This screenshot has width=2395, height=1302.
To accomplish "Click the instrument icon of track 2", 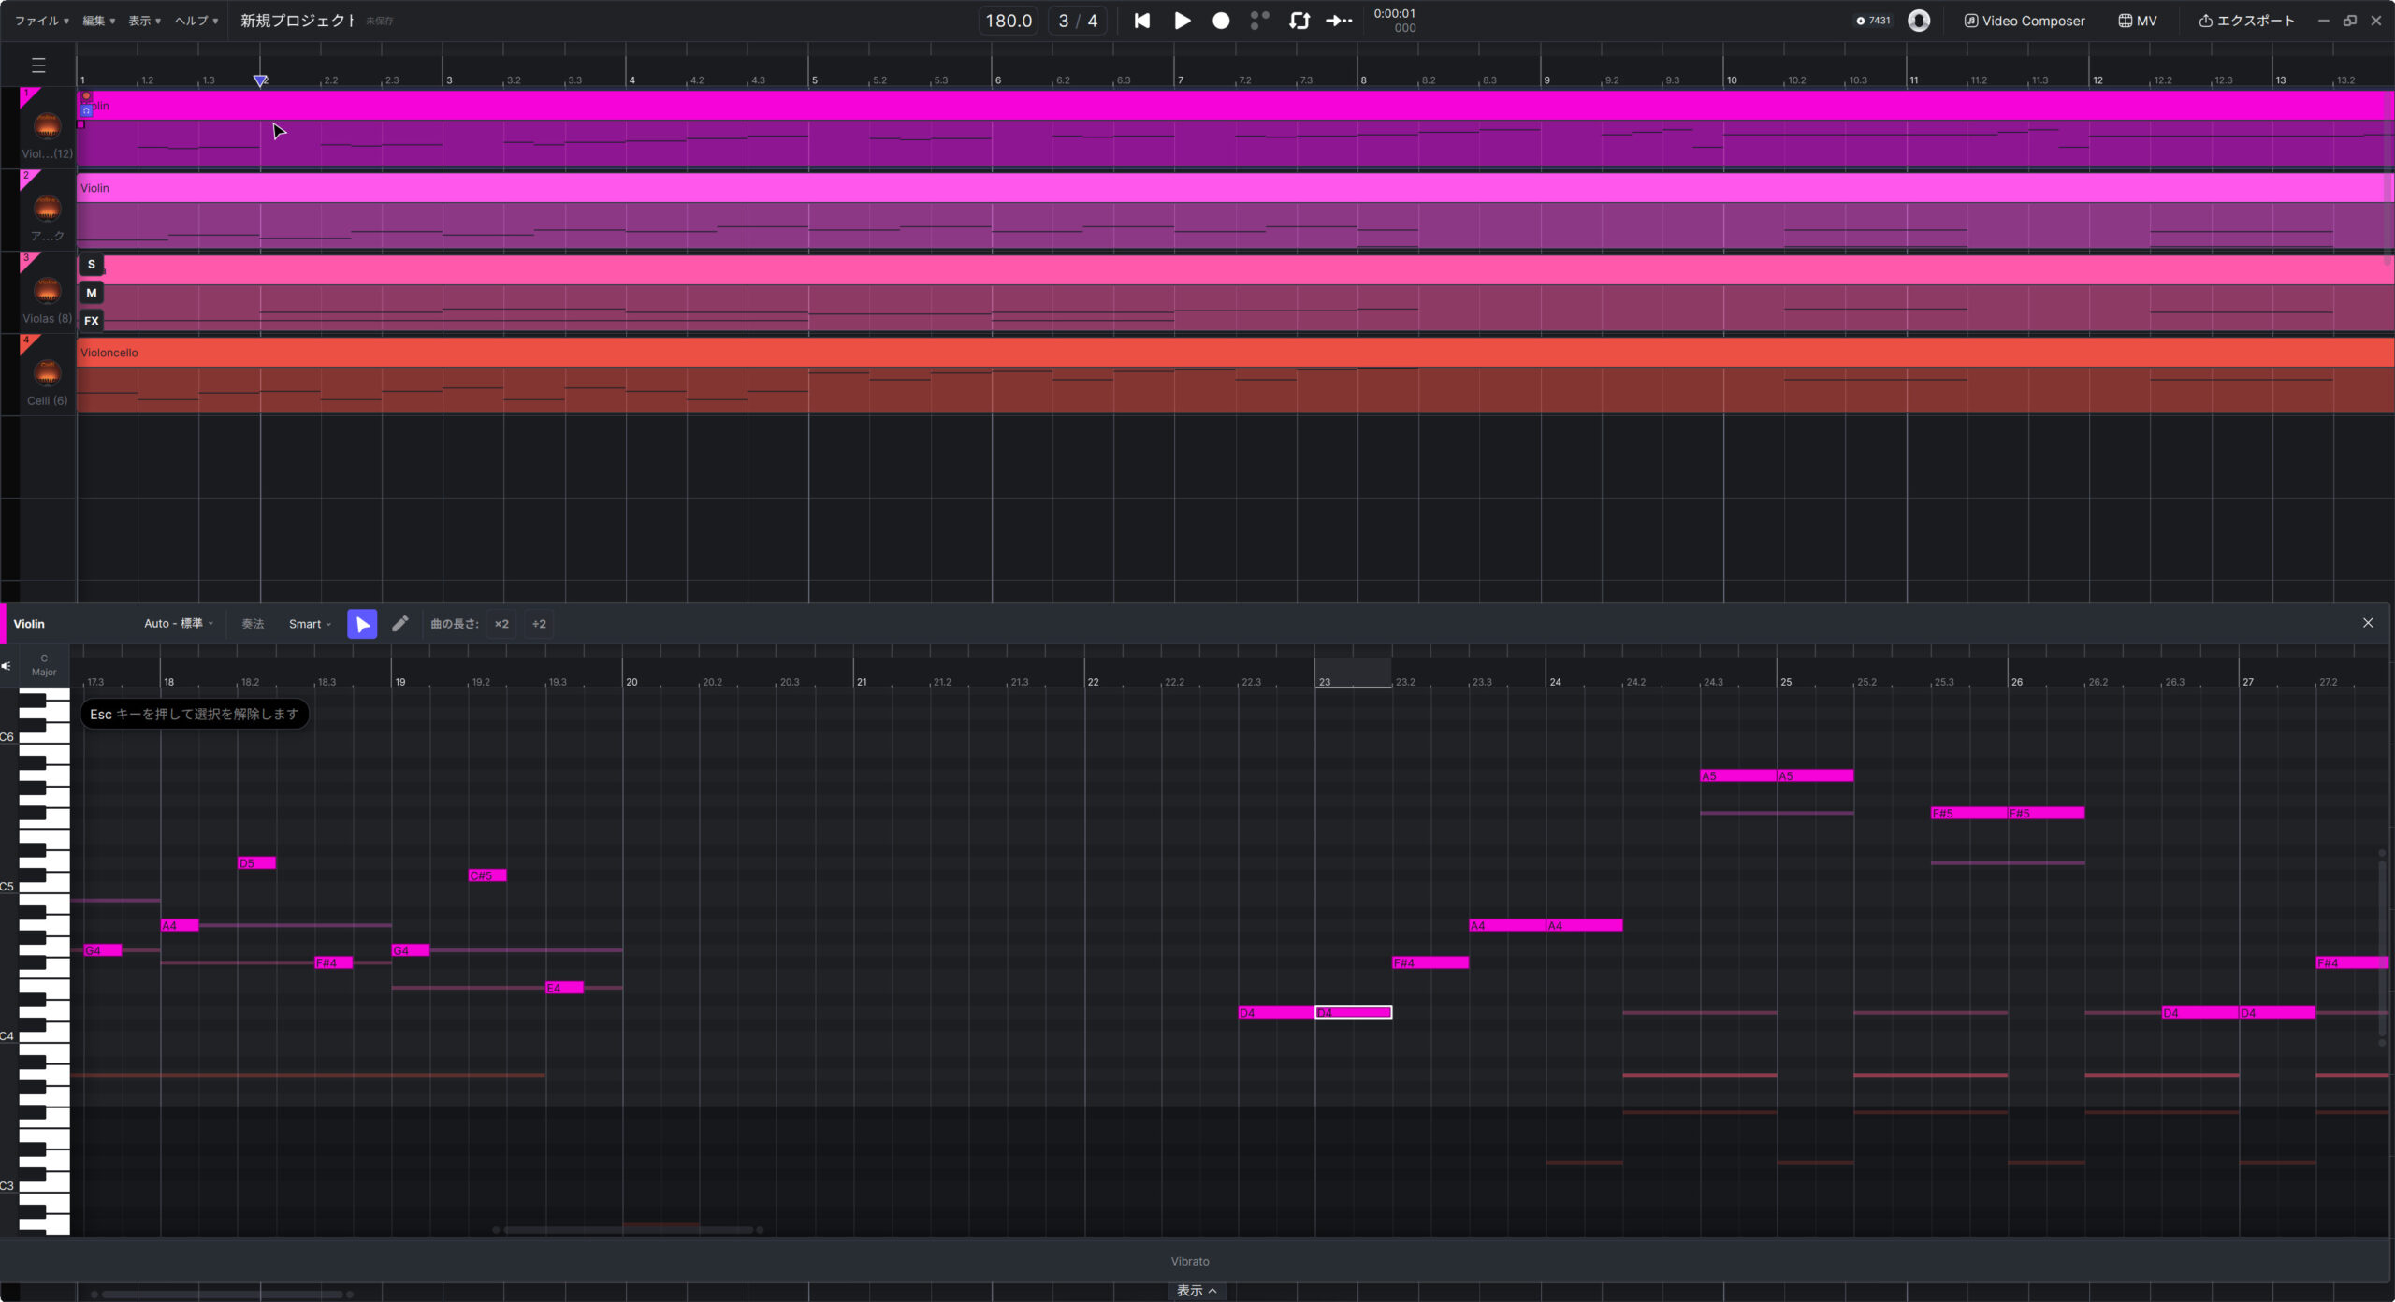I will click(47, 208).
